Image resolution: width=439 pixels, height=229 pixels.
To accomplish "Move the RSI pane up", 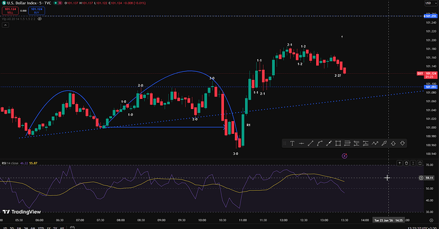I will 400,163.
